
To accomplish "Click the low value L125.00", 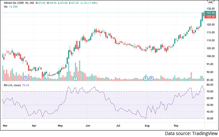I will pos(63,3).
